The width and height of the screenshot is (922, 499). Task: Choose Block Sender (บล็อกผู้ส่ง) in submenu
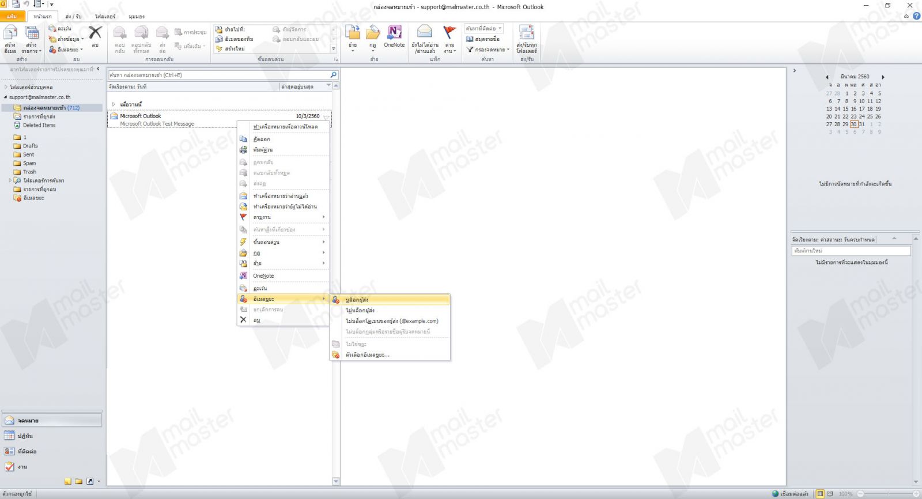390,300
